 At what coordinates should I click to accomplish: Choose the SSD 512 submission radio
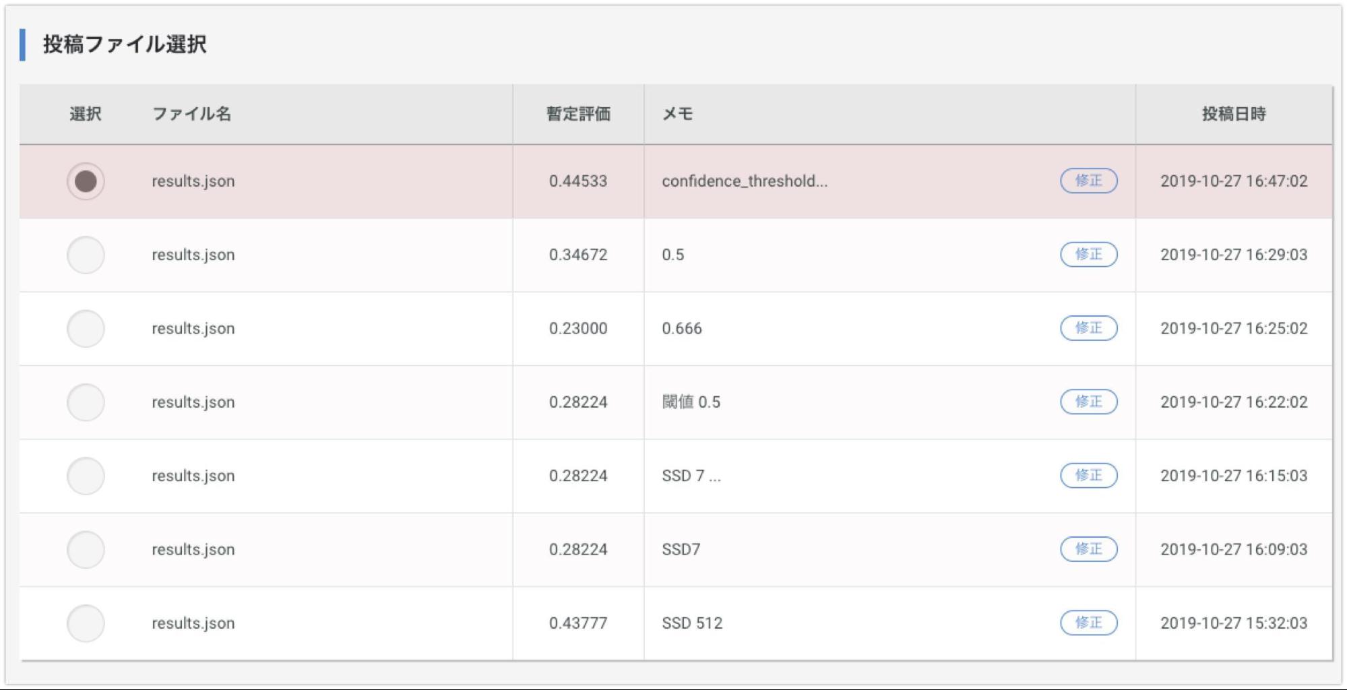coord(86,623)
